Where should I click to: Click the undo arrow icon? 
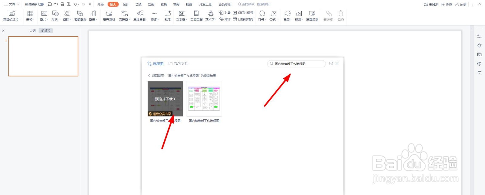coord(75,4)
